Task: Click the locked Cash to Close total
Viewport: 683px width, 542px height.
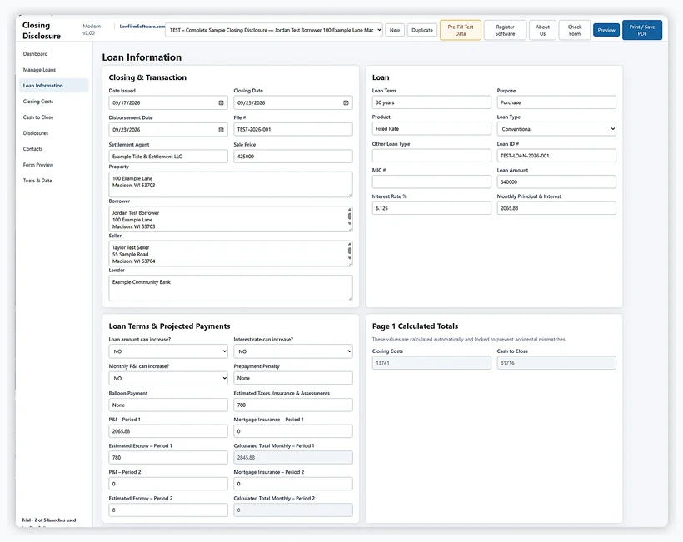Action: (x=556, y=363)
